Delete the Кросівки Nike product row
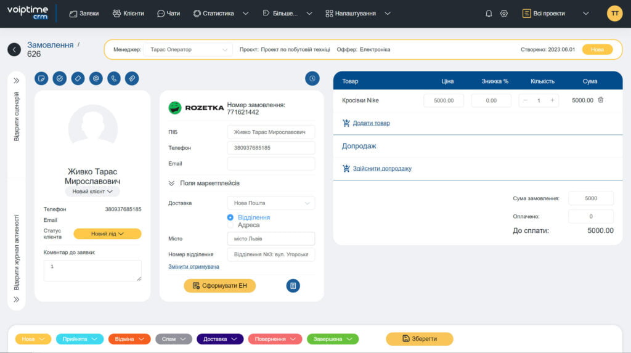The width and height of the screenshot is (631, 353). click(601, 100)
